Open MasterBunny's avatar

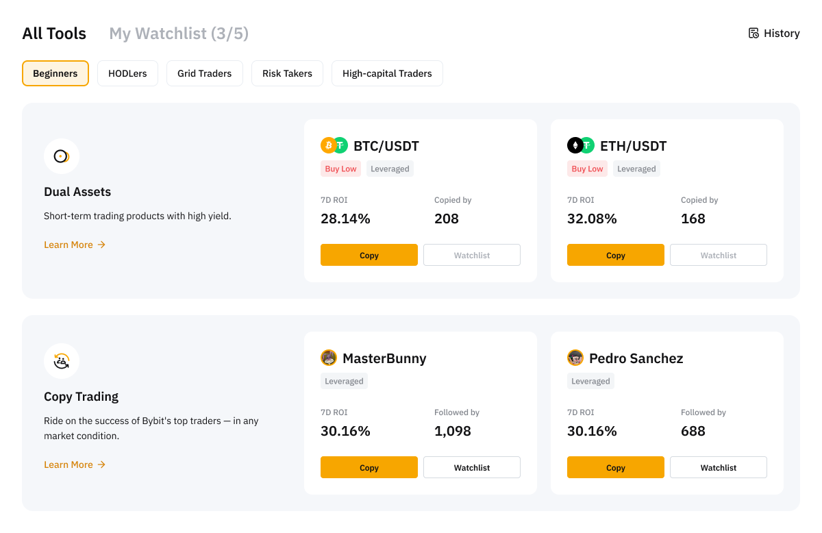(x=329, y=358)
